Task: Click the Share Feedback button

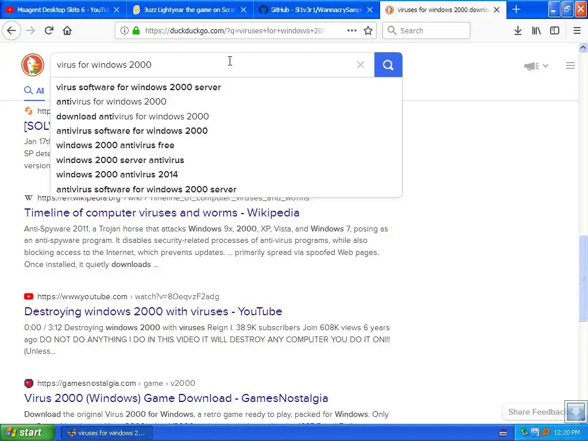Action: point(535,412)
